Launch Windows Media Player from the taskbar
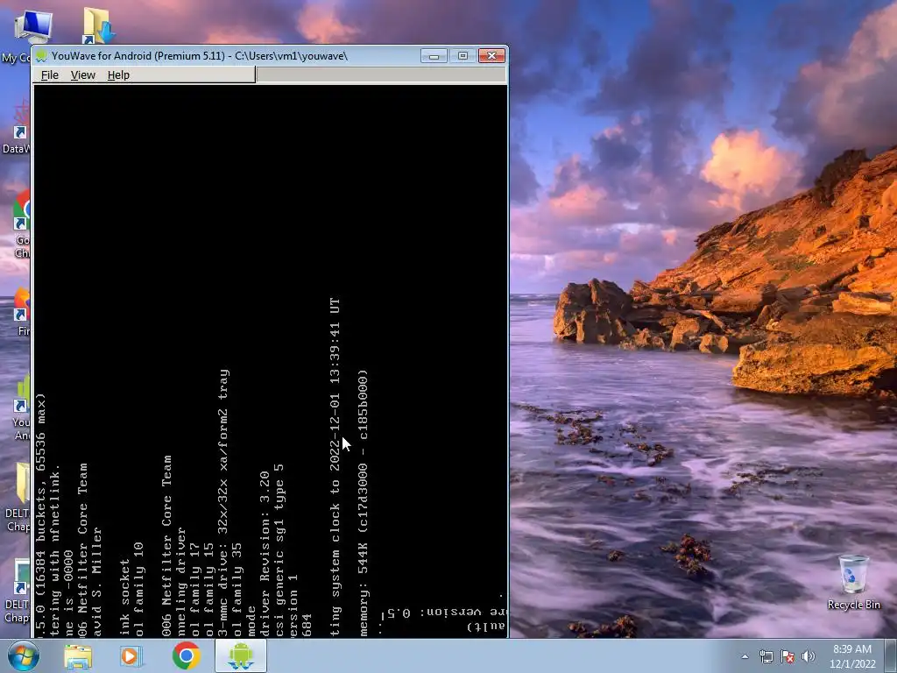Screen dimensions: 897x673 (131, 655)
